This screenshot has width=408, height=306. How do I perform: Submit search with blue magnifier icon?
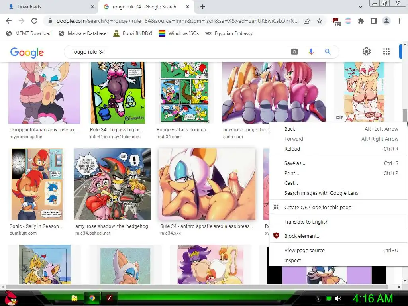tap(328, 51)
